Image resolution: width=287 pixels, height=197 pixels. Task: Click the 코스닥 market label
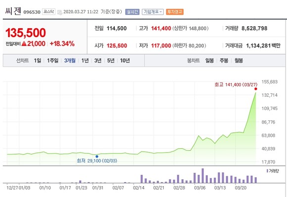tap(48, 12)
